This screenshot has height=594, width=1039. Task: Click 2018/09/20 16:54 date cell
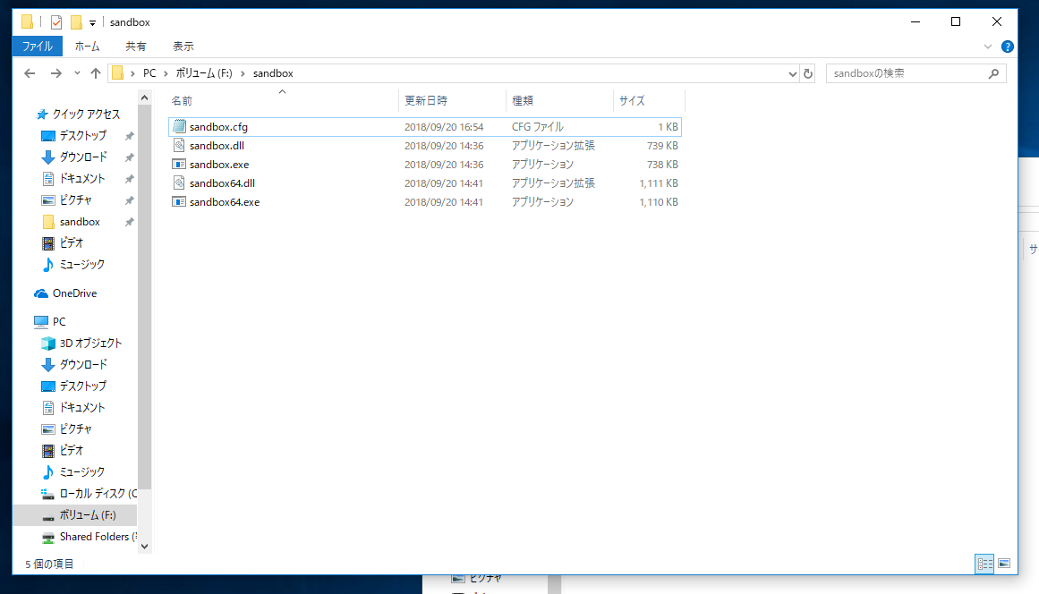[x=444, y=126]
